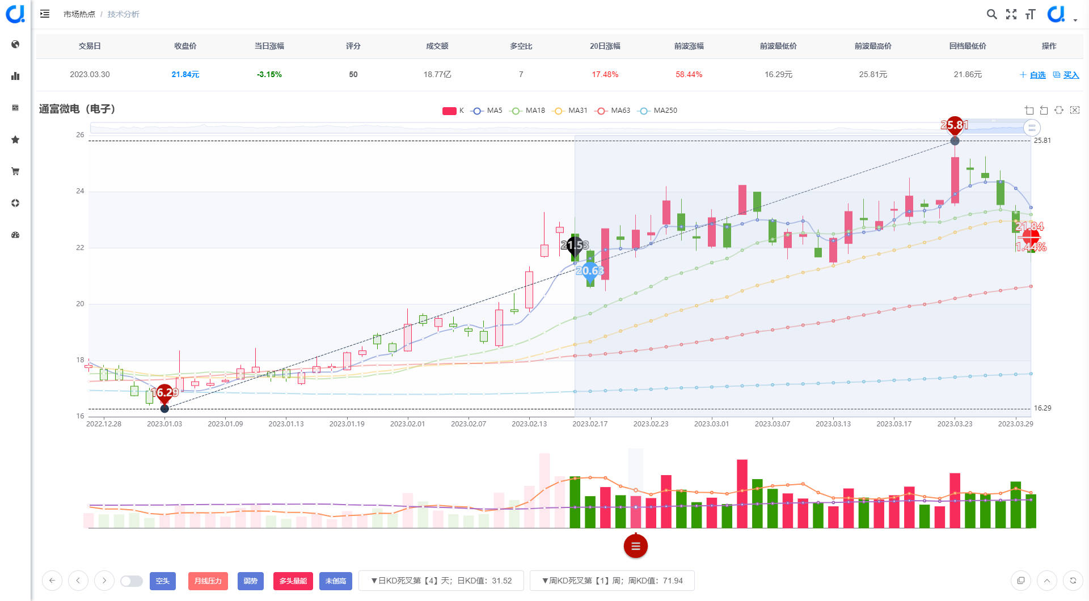This screenshot has width=1089, height=601.
Task: Click the 20日涨幅 column header
Action: click(605, 46)
